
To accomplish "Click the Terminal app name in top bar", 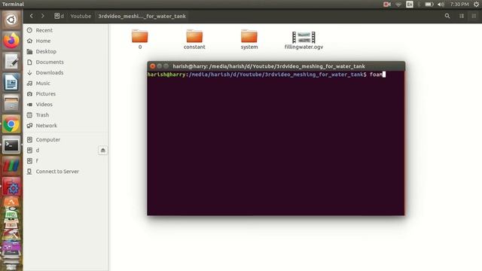I will pyautogui.click(x=13, y=5).
